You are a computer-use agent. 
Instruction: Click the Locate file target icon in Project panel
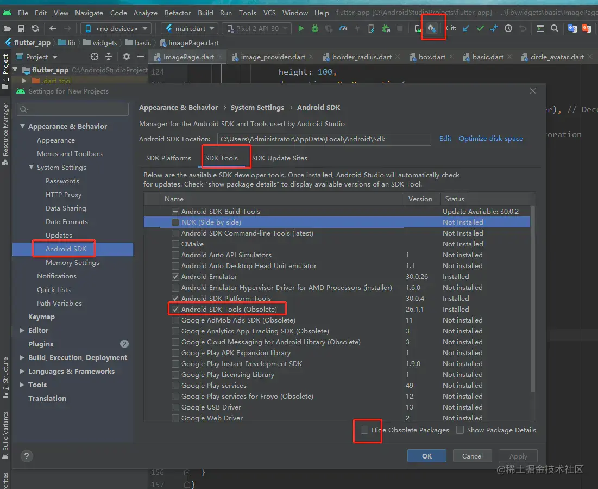(x=94, y=57)
